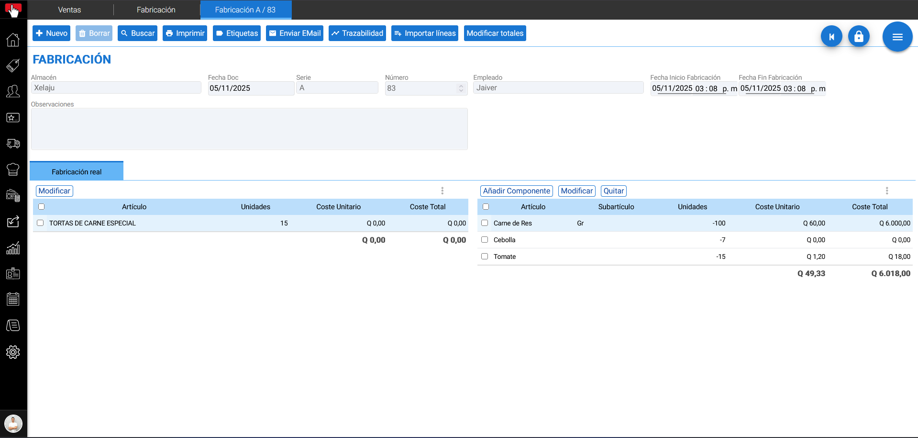
Task: Select the Tomate row checkbox
Action: pyautogui.click(x=485, y=256)
